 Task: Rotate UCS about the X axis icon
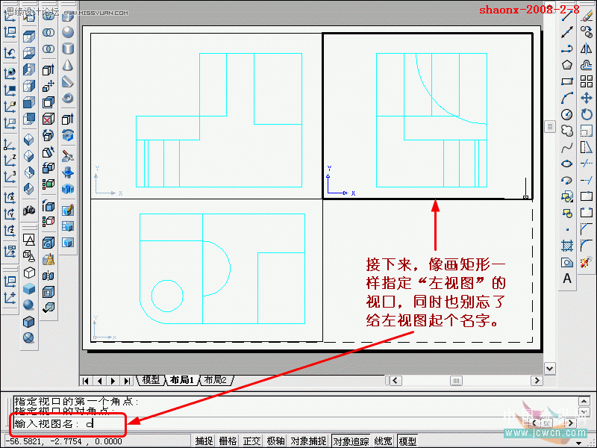point(10,198)
